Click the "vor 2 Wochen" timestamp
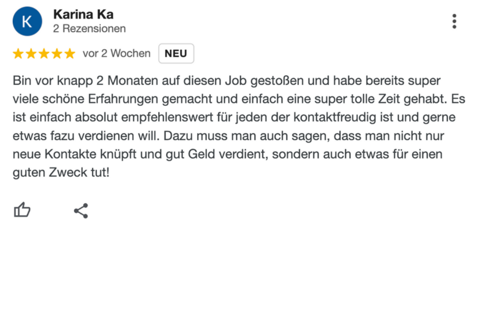 tap(116, 54)
